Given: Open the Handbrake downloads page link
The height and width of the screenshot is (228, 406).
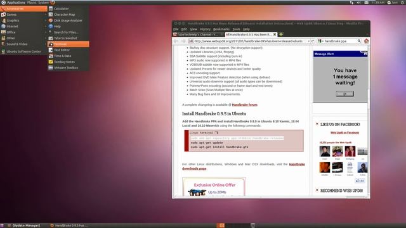Looking at the screenshot, I should coord(244,166).
